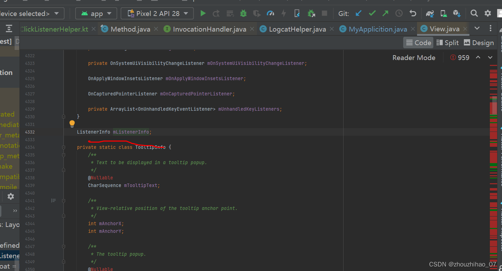The width and height of the screenshot is (502, 271).
Task: Switch to the MyApplicition.java tab
Action: pyautogui.click(x=378, y=29)
